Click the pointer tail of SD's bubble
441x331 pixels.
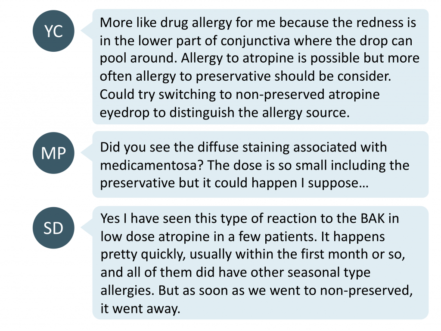point(87,227)
